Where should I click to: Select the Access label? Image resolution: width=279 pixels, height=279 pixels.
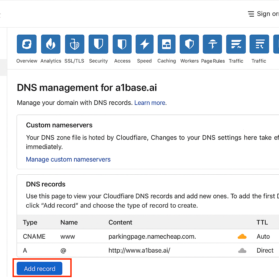(x=122, y=61)
